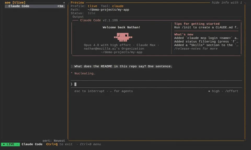Viewport: 251px width, 150px height.
Task: Click the 'Added status filtering' changelog line
Action: [206, 41]
